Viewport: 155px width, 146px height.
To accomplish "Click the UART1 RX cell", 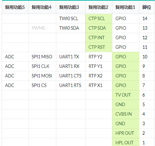I will 71,67.
